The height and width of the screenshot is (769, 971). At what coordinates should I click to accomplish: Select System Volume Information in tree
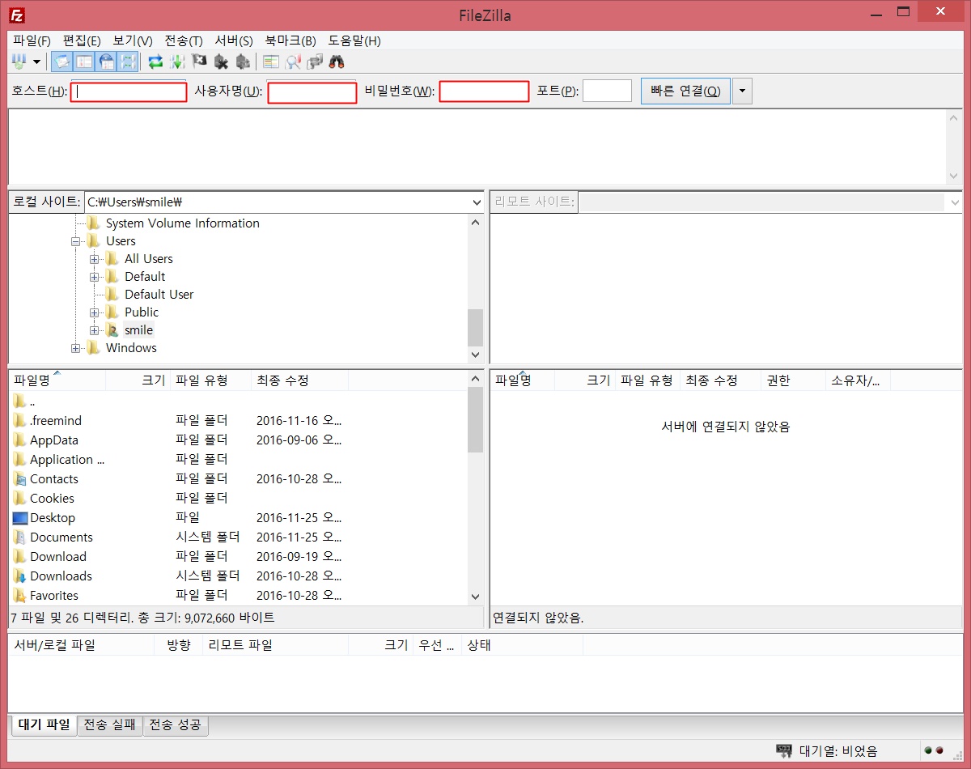[183, 223]
